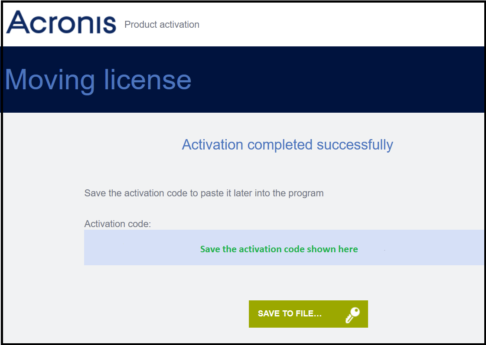Click the SAVE TO FILE button
Image resolution: width=486 pixels, height=345 pixels.
point(308,313)
